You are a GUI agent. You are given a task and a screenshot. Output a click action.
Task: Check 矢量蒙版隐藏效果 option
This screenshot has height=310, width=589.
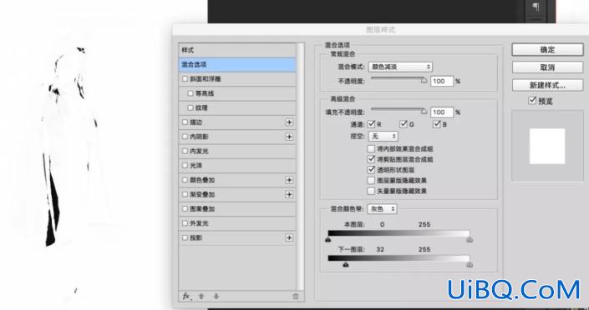(x=371, y=191)
